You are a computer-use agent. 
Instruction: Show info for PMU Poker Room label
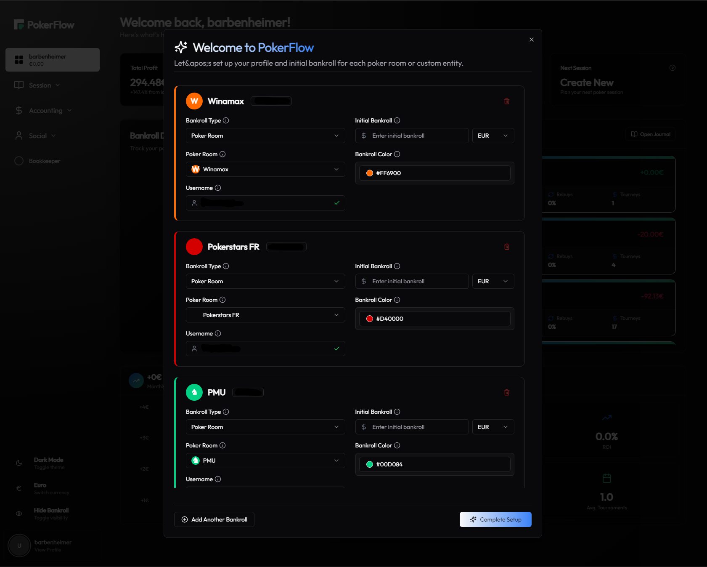222,445
